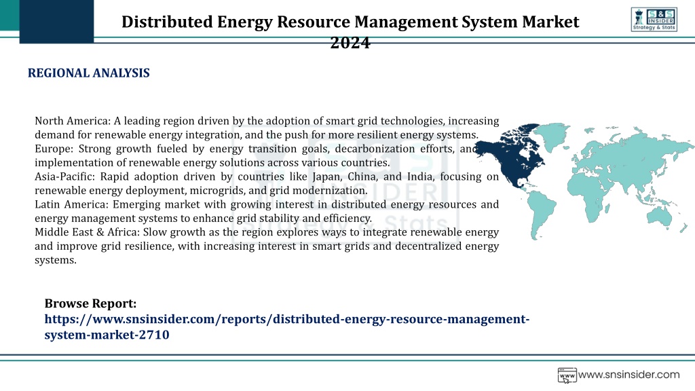Click the slide title text
Image resolution: width=695 pixels, height=391 pixels.
350,32
